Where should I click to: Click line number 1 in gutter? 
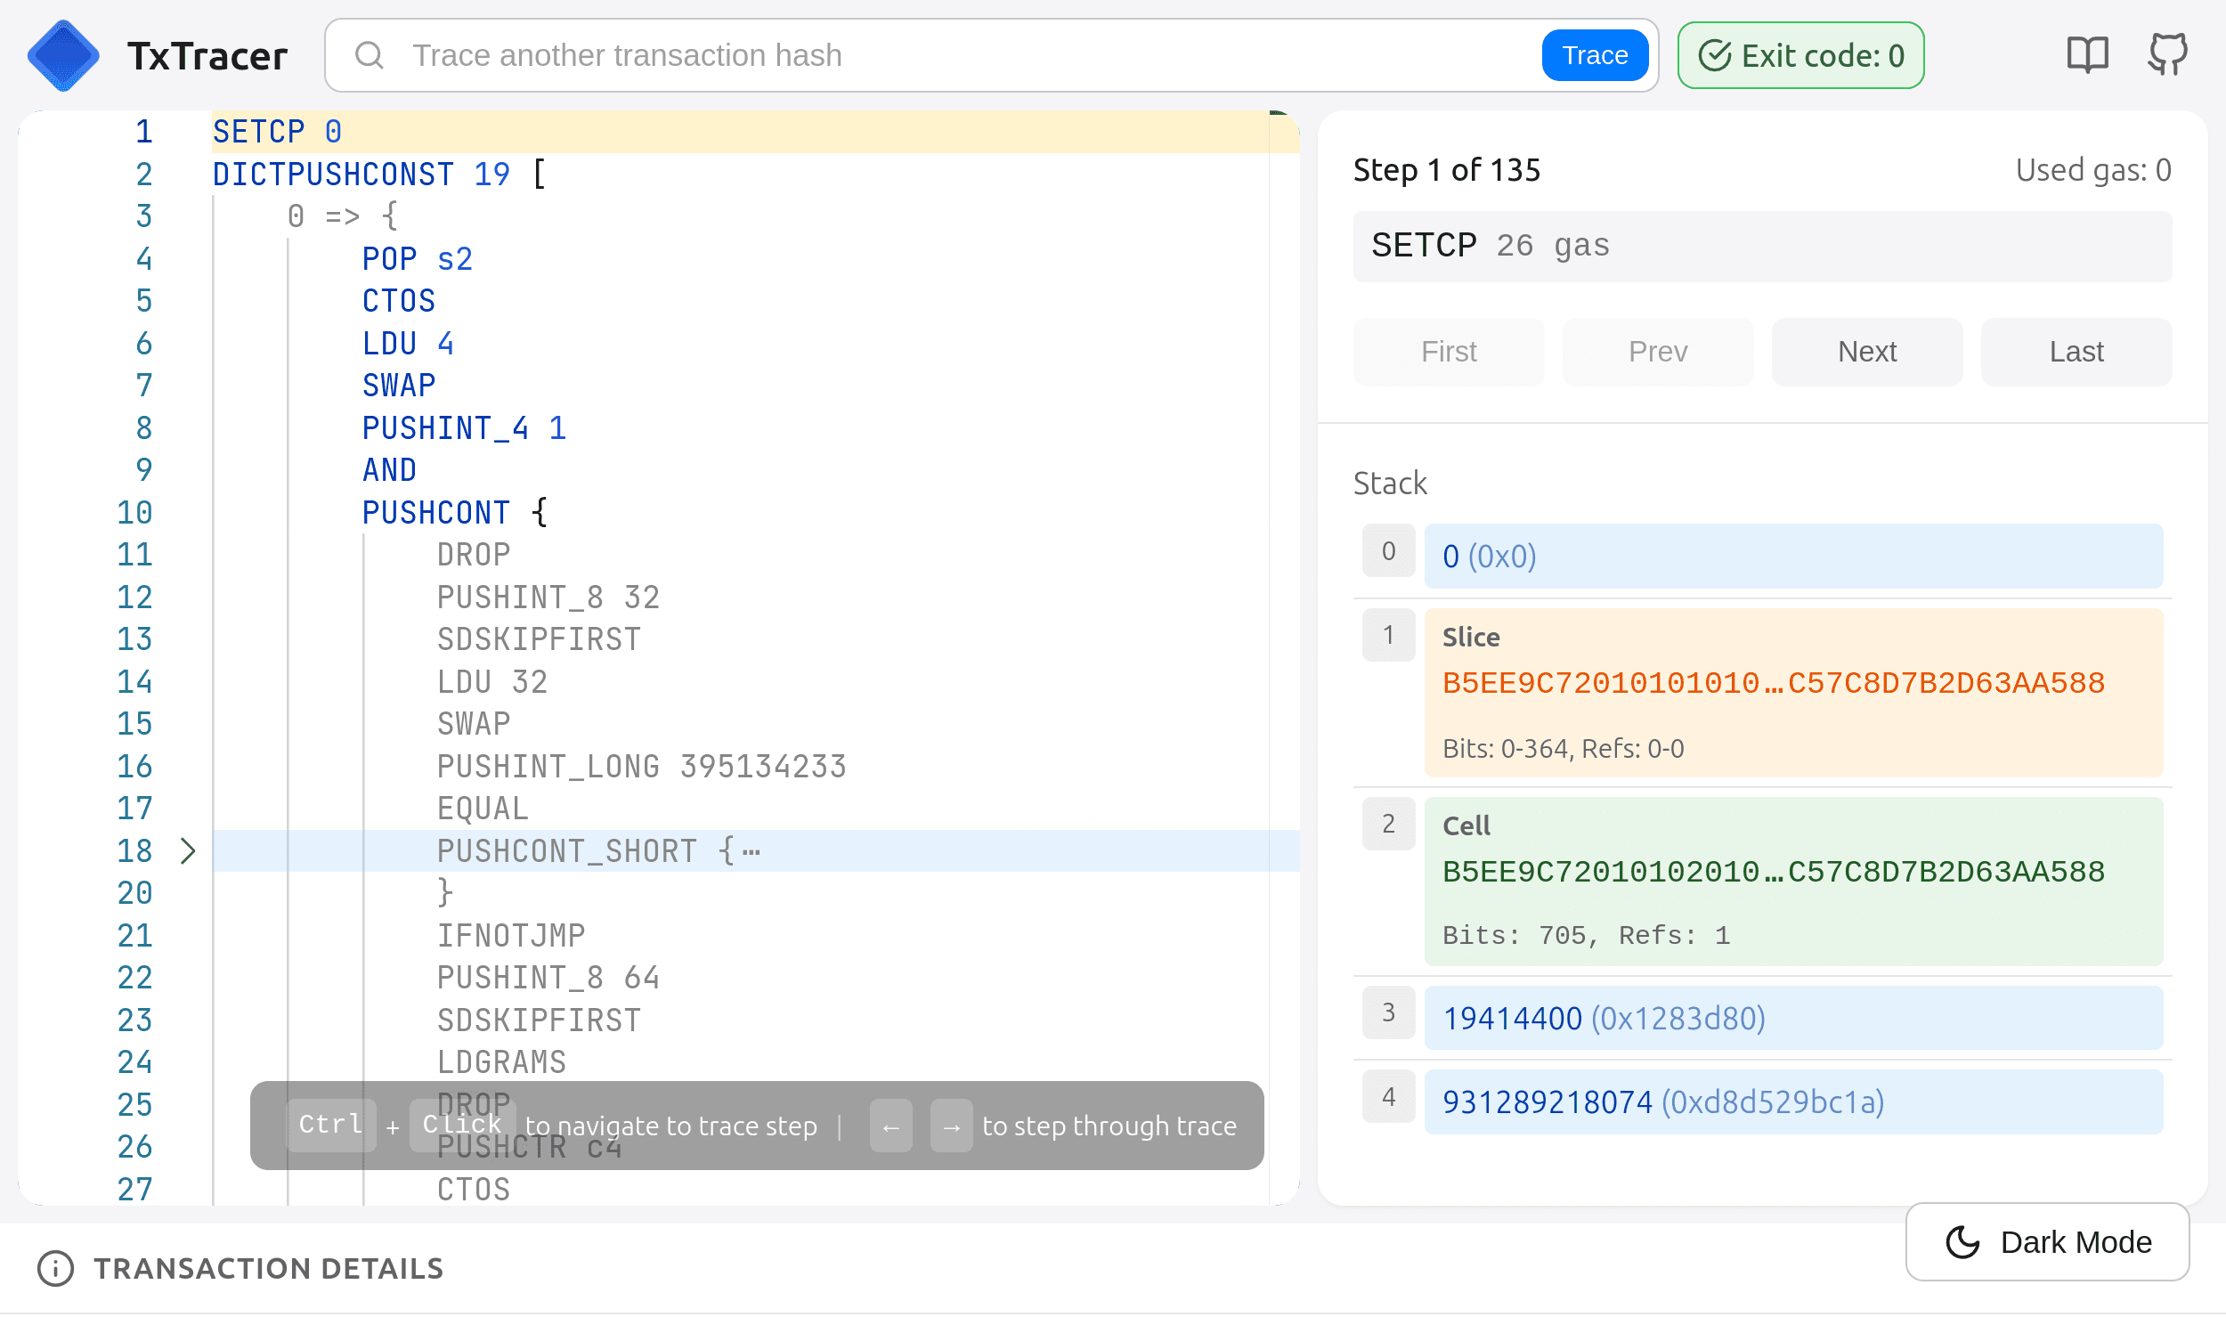point(144,132)
